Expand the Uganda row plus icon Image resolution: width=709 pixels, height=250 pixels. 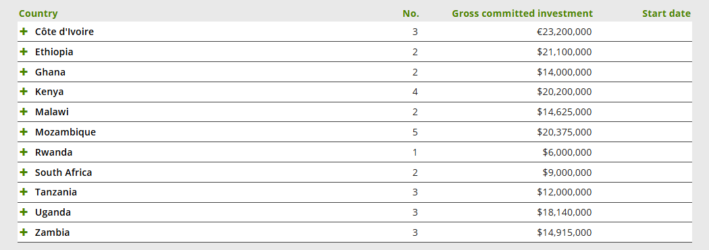(x=24, y=212)
